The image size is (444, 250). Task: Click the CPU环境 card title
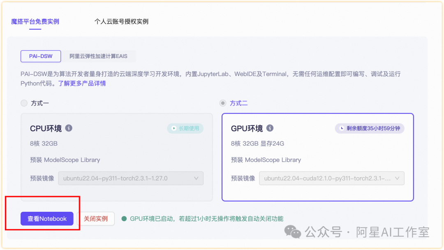pyautogui.click(x=46, y=128)
